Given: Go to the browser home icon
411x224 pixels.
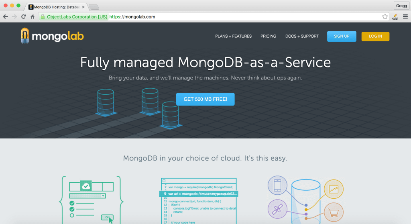Looking at the screenshot, I should 33,17.
